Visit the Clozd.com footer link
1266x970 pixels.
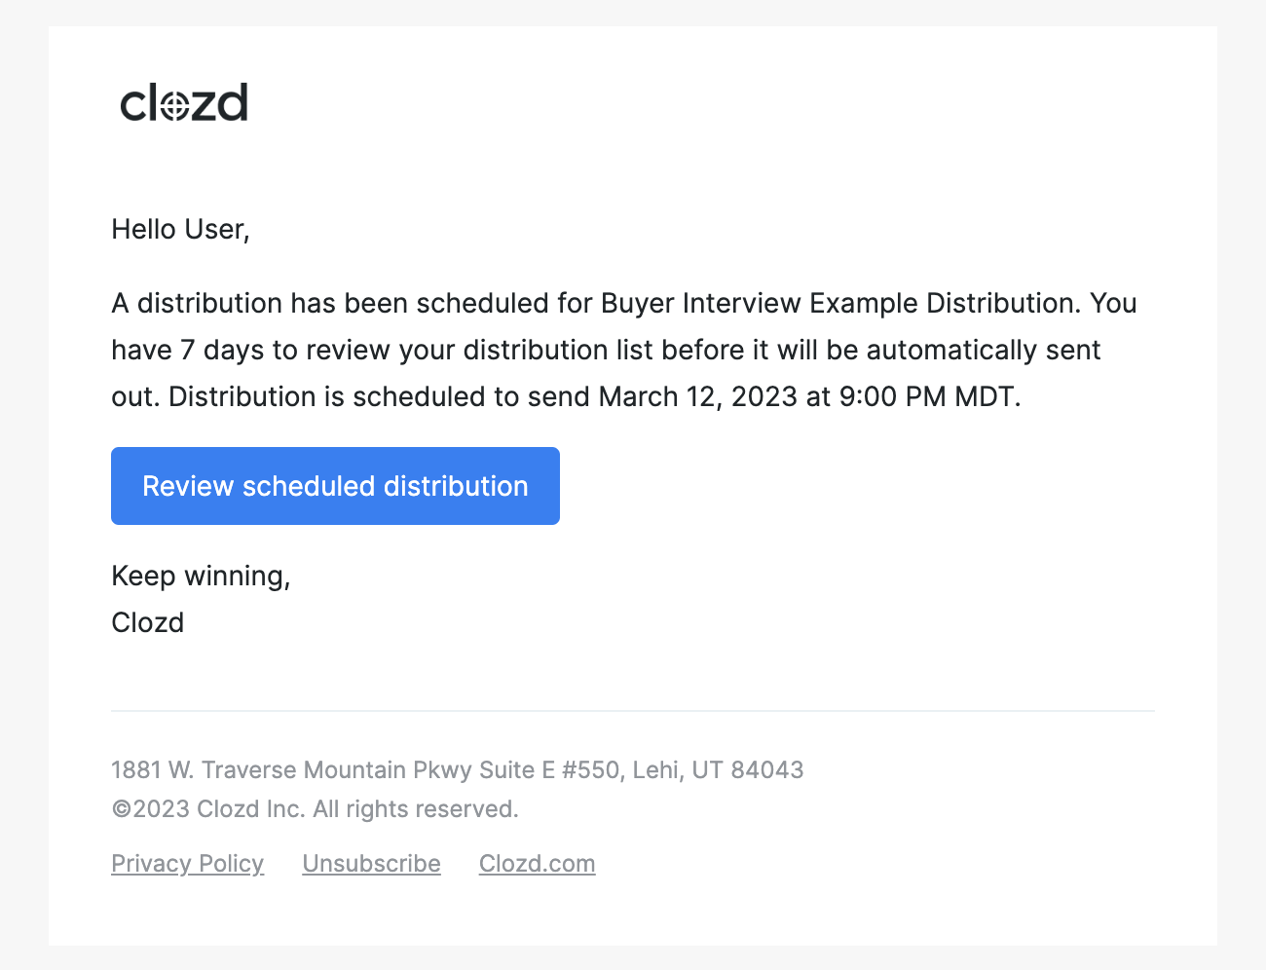point(537,864)
